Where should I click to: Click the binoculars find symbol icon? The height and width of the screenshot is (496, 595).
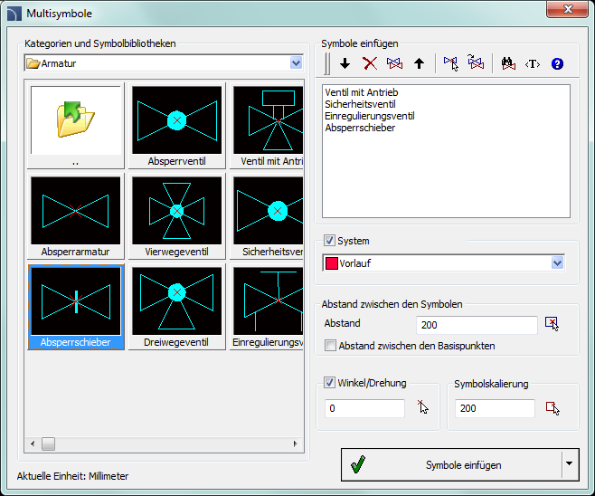point(508,63)
